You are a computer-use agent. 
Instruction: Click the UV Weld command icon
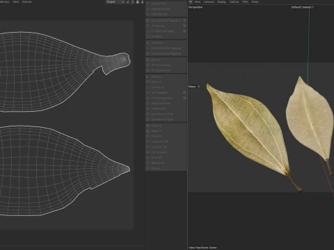tap(148, 36)
